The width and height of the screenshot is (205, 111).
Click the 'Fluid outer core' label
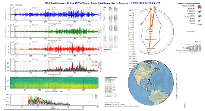(x=151, y=39)
